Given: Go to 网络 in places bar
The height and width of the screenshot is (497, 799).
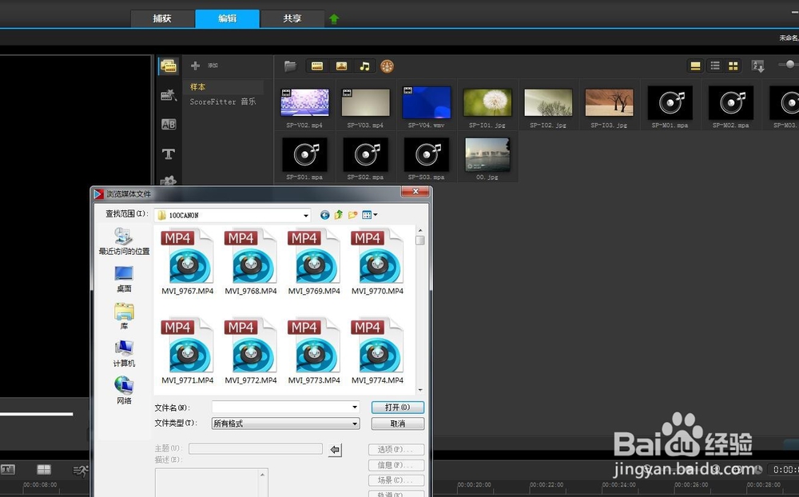Looking at the screenshot, I should 124,391.
